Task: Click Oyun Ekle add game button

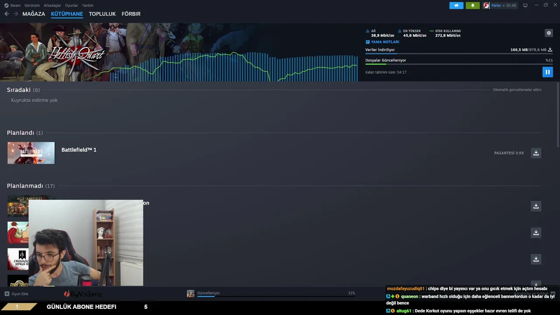Action: (17, 294)
